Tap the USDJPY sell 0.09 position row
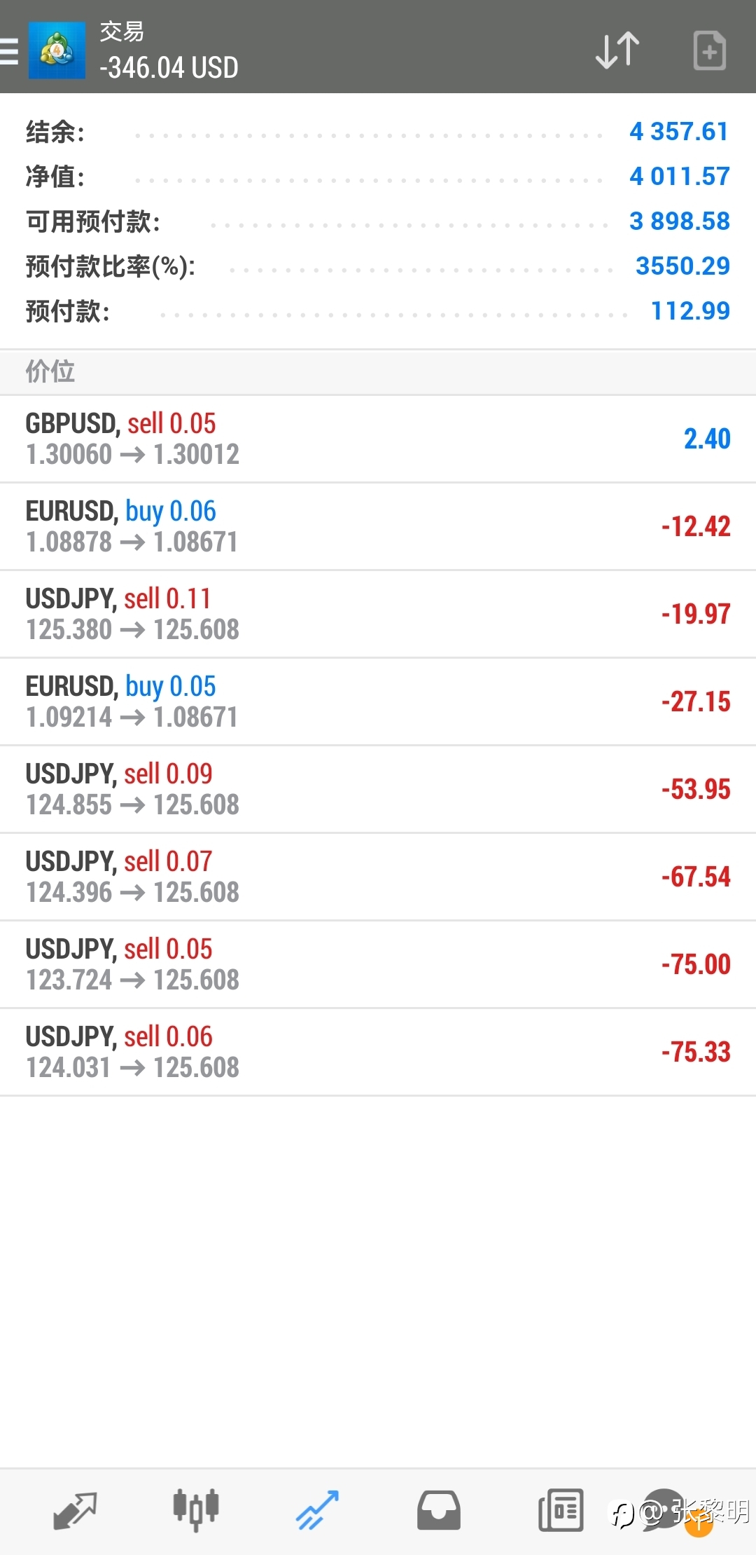 (x=378, y=789)
